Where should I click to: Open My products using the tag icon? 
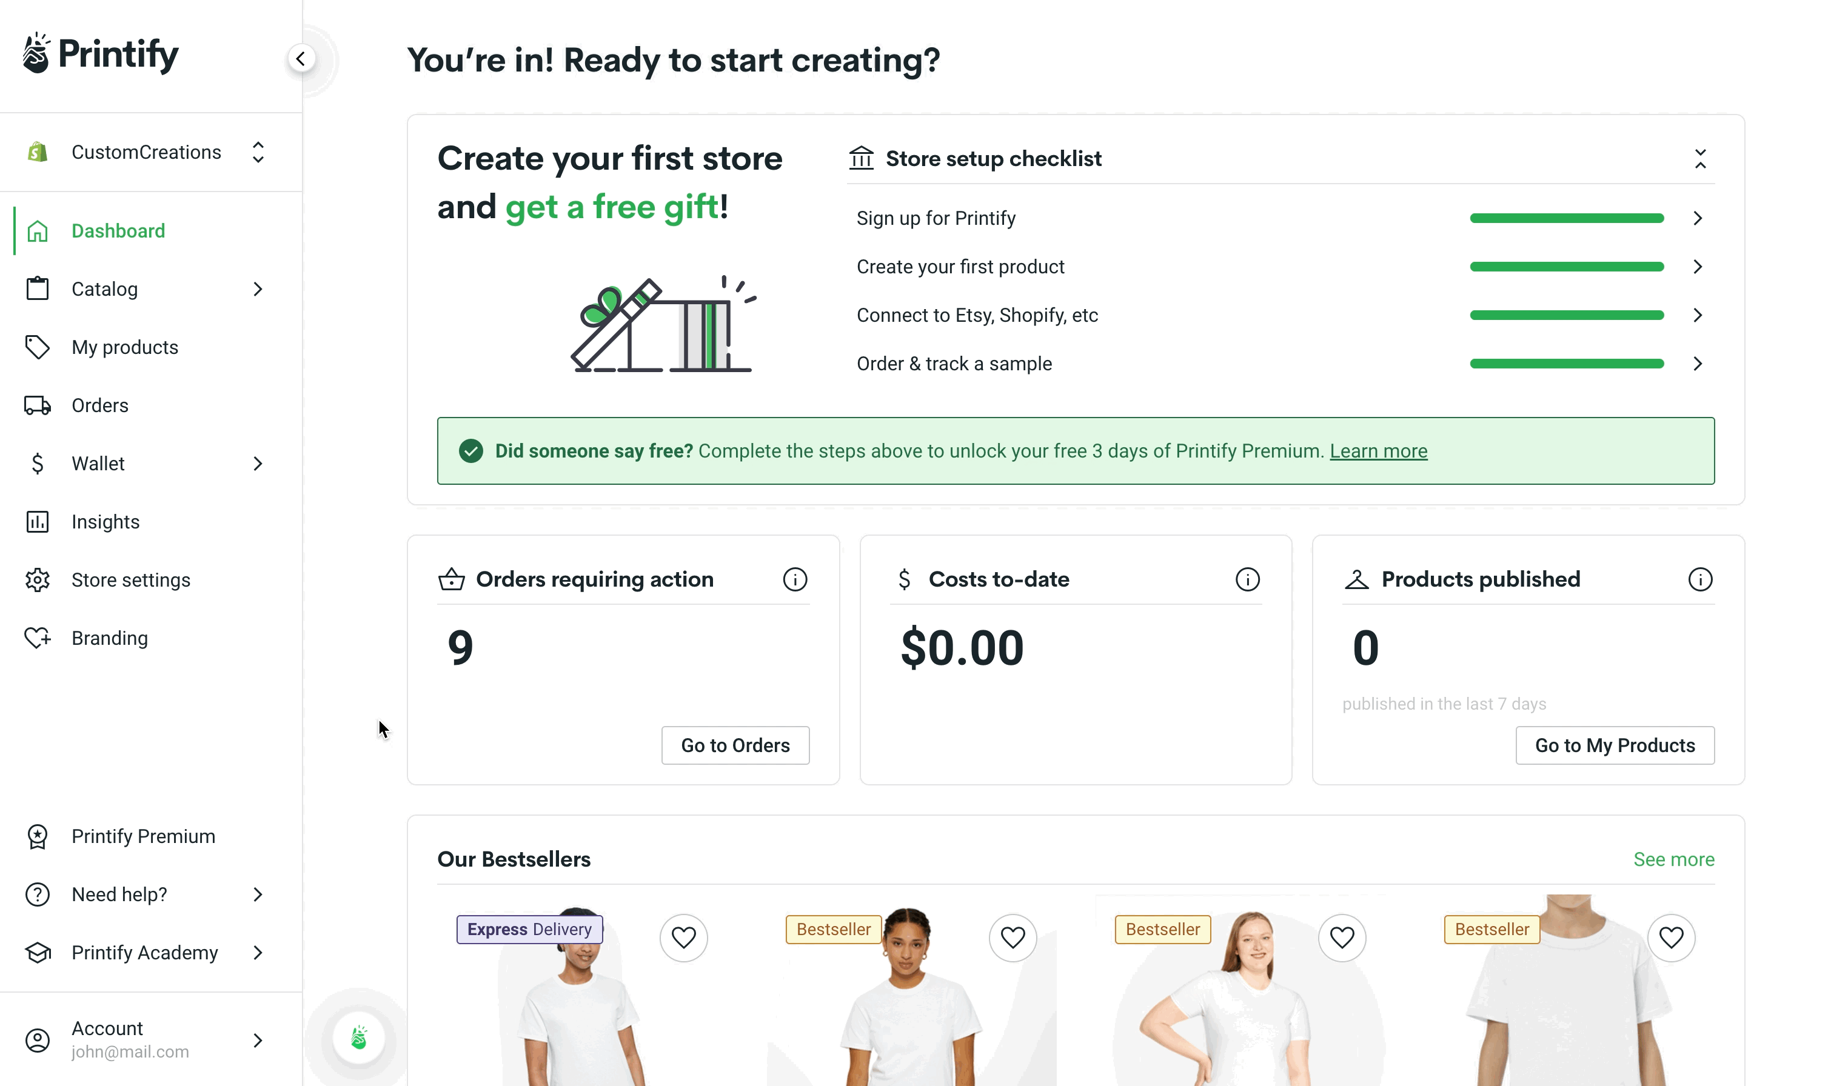38,347
